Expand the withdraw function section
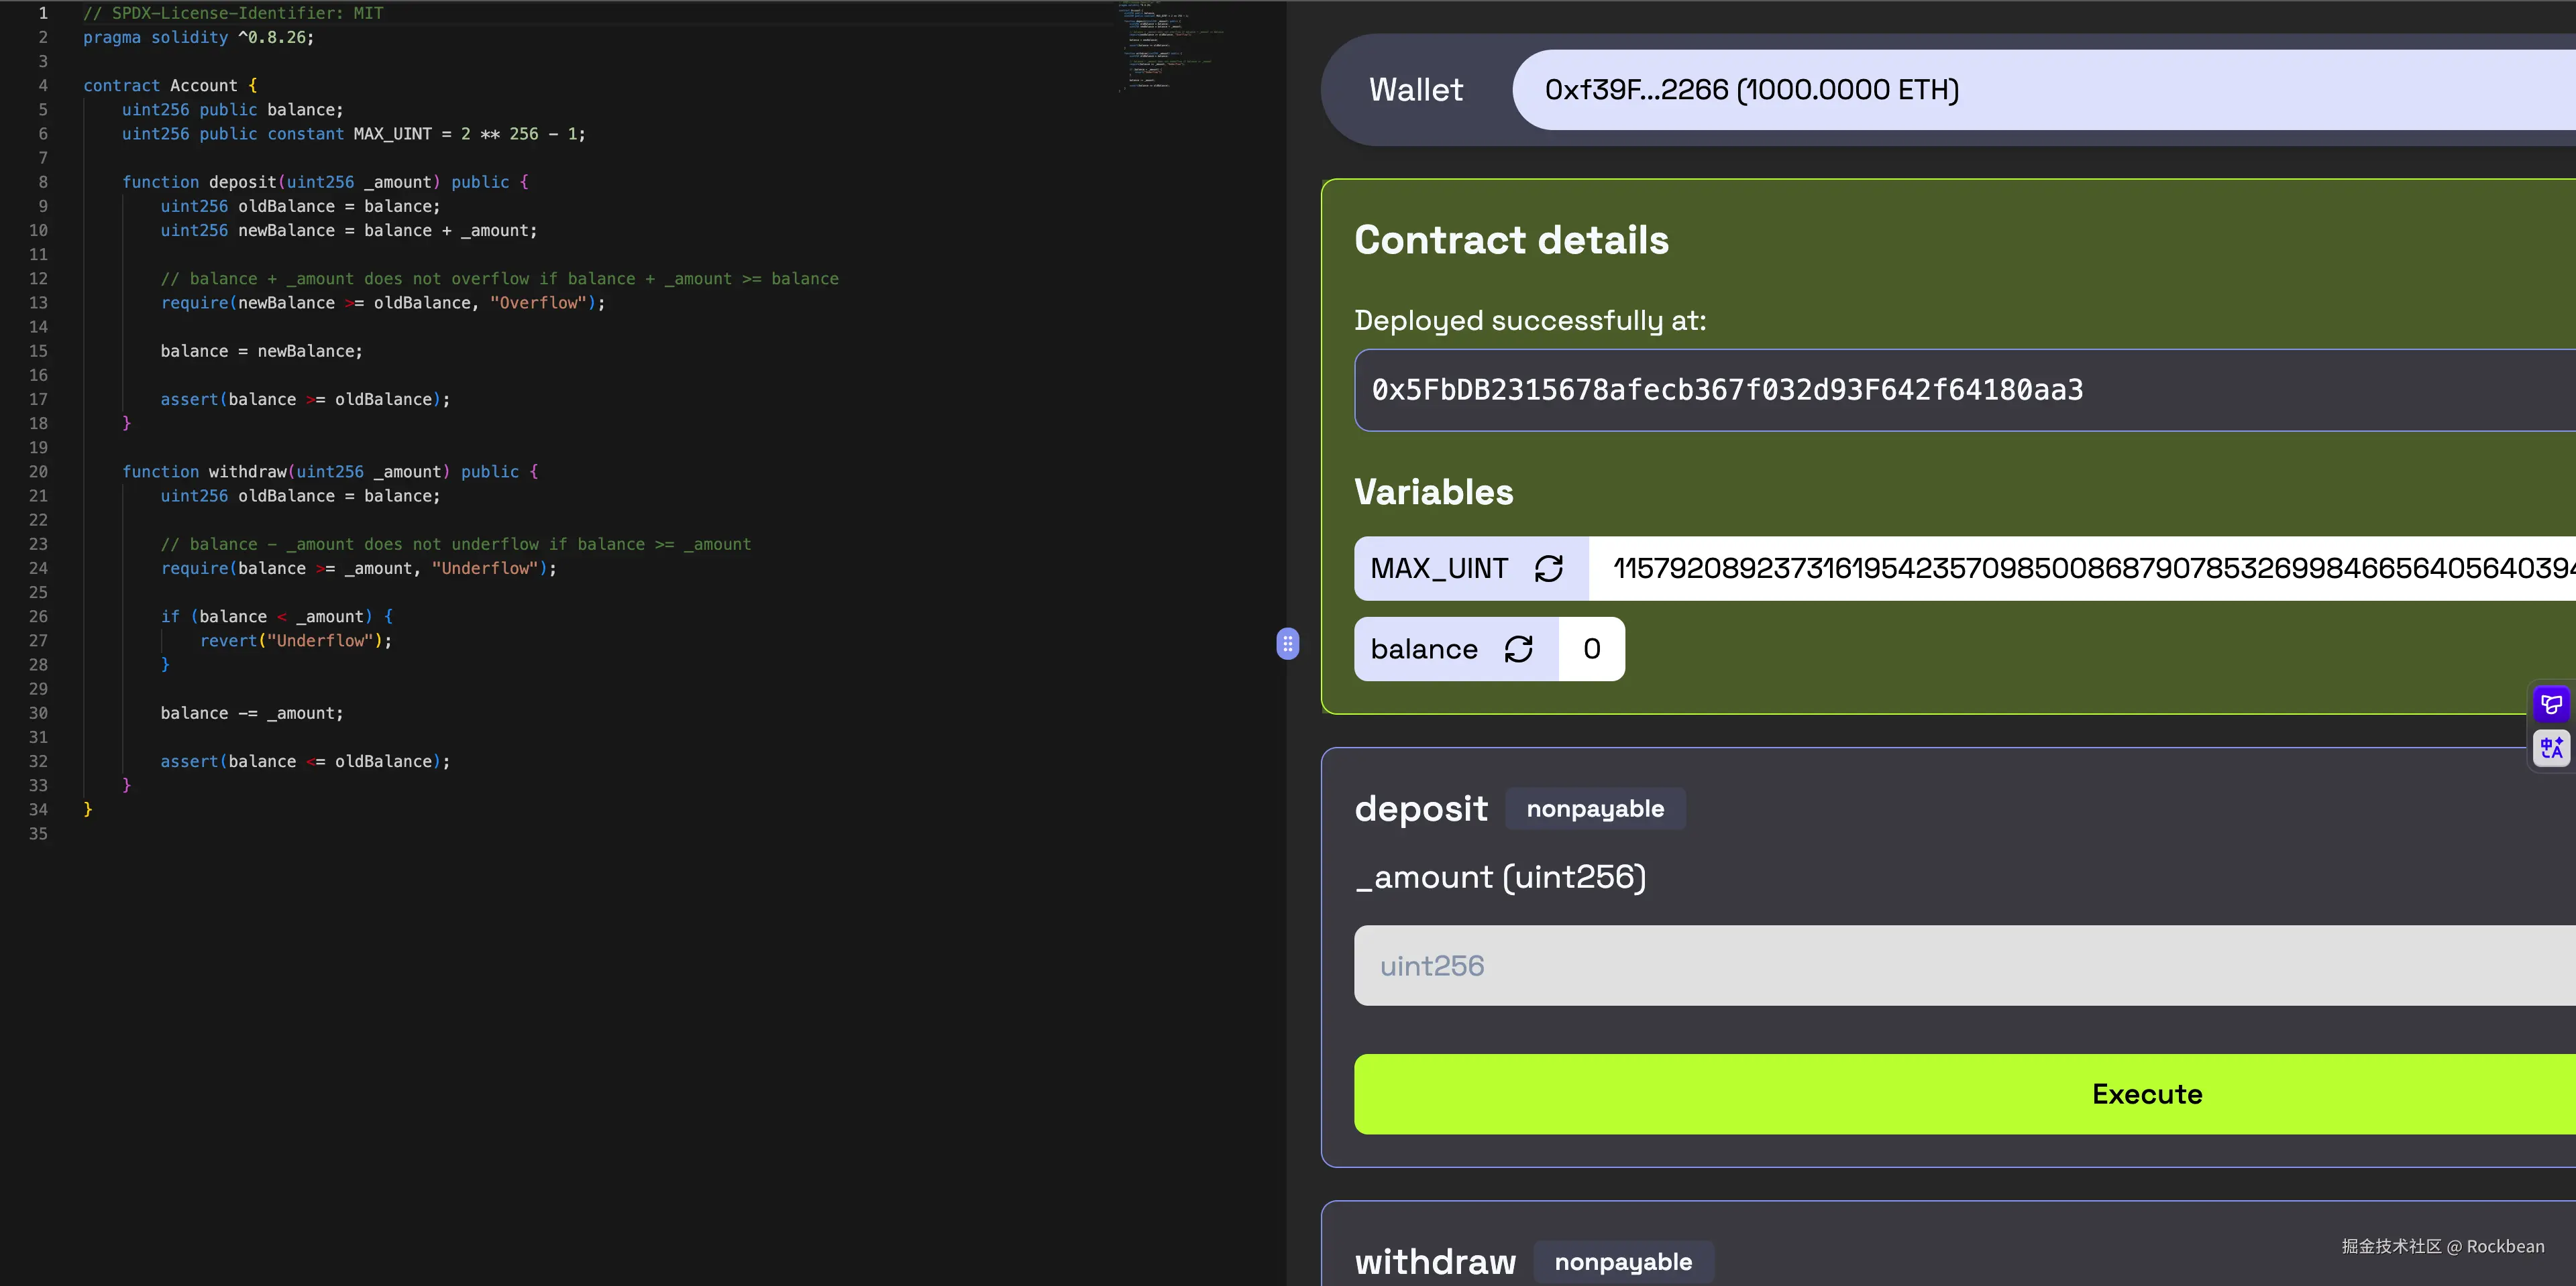The image size is (2576, 1286). [x=1435, y=1261]
